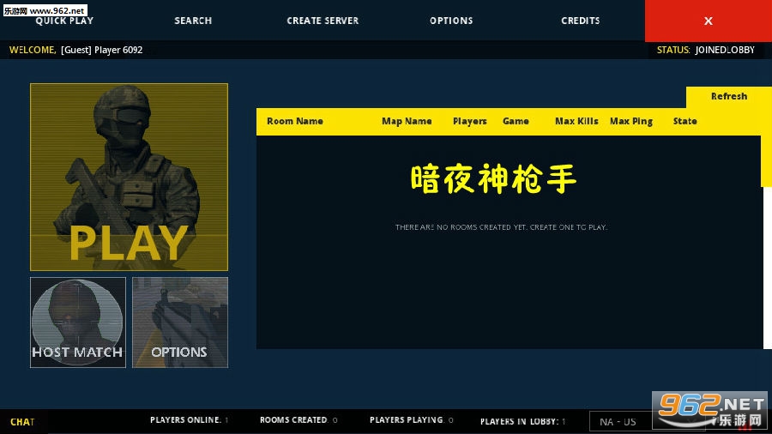View the Credits menu item
This screenshot has height=434, width=772.
pos(581,21)
